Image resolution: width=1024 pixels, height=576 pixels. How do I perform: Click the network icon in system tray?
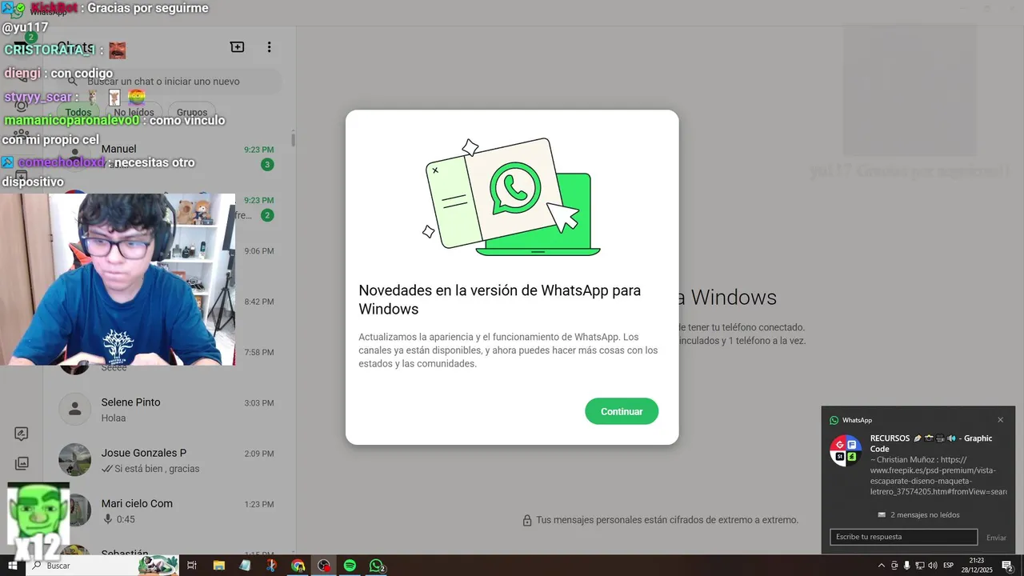pyautogui.click(x=920, y=566)
